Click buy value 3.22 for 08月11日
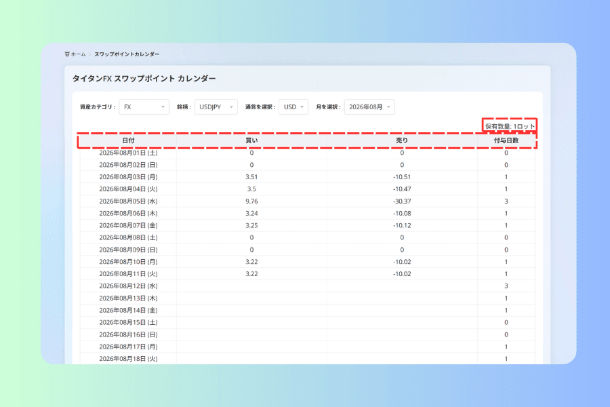Screen dimensions: 610x407 coord(251,274)
